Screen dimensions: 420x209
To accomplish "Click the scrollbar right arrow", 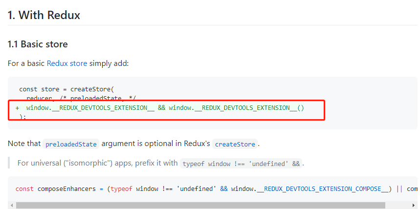I will point(415,205).
